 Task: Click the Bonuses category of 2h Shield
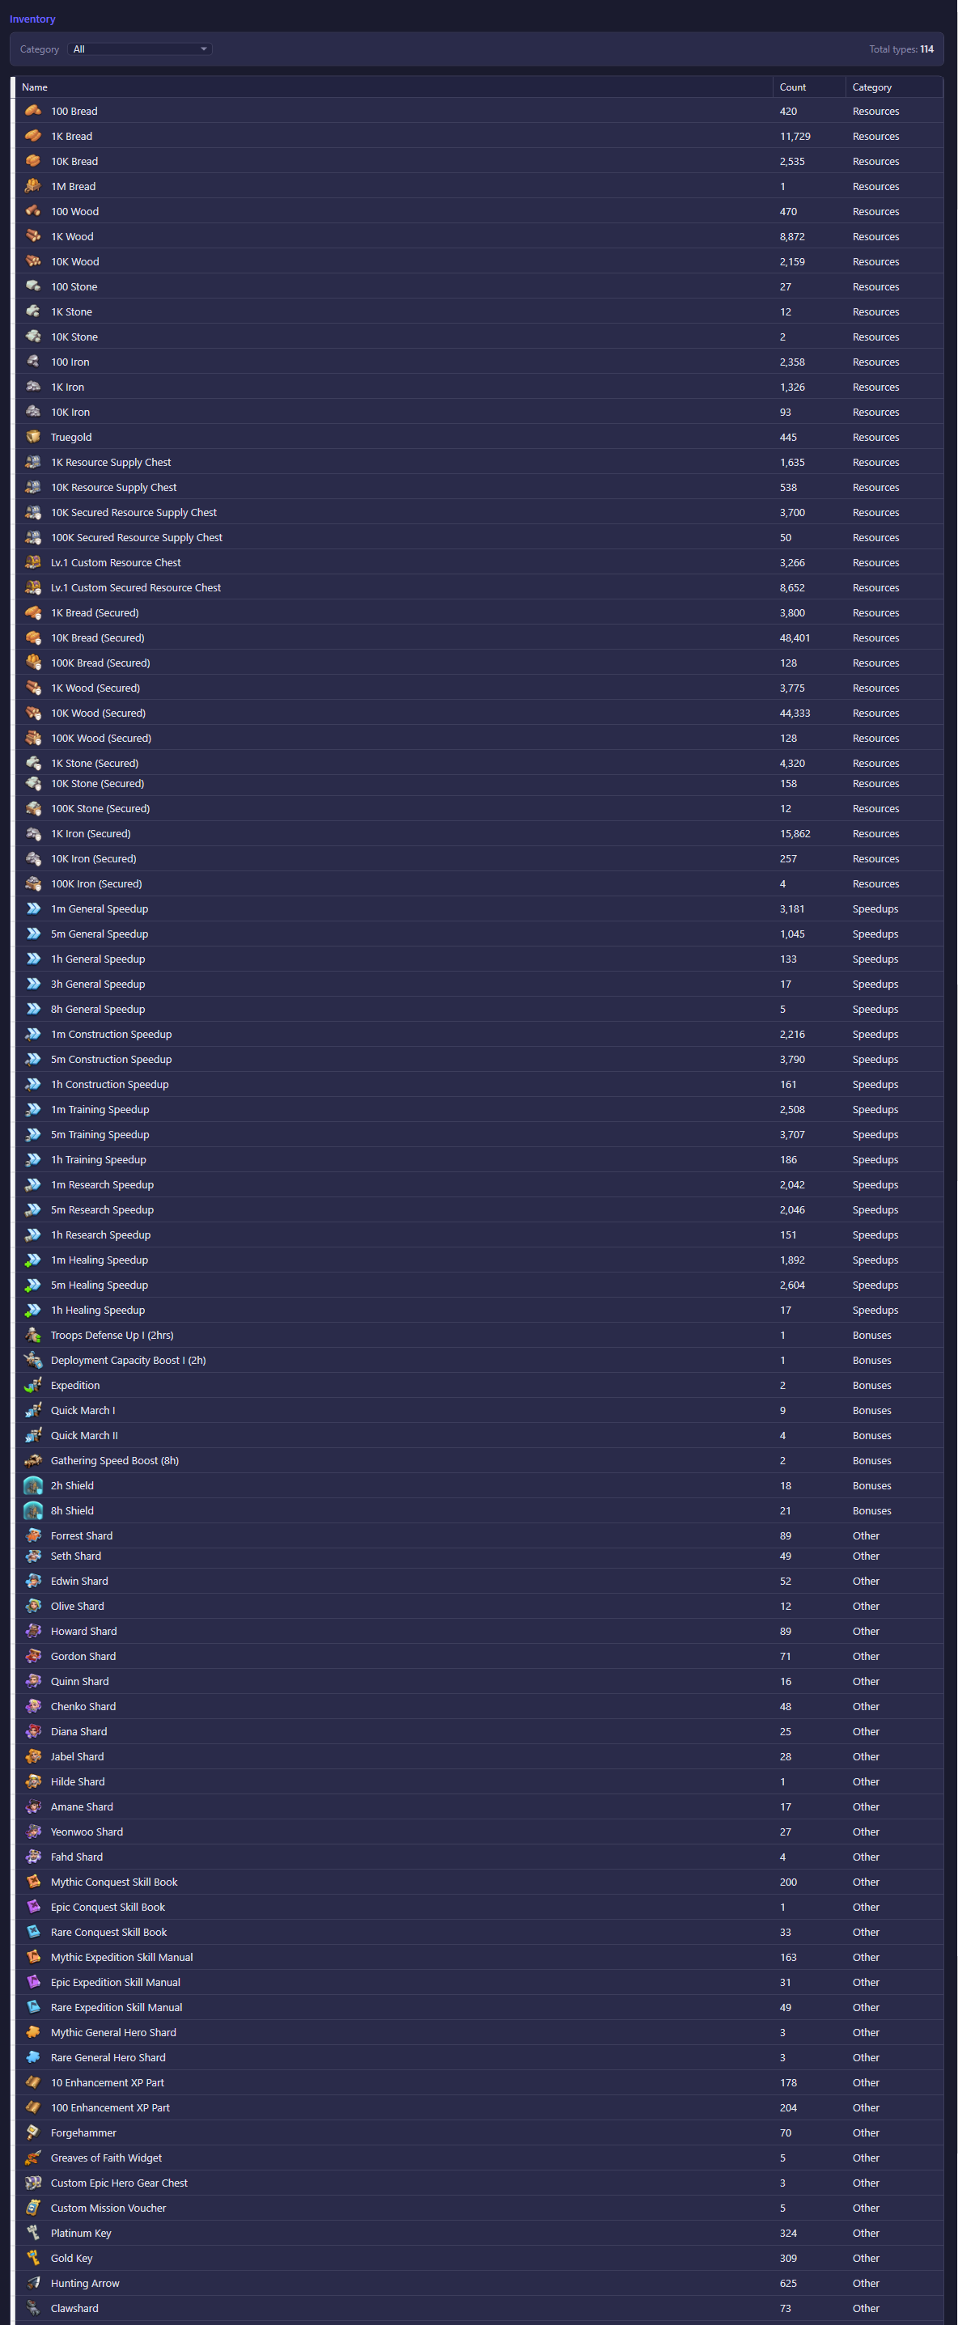(x=871, y=1487)
